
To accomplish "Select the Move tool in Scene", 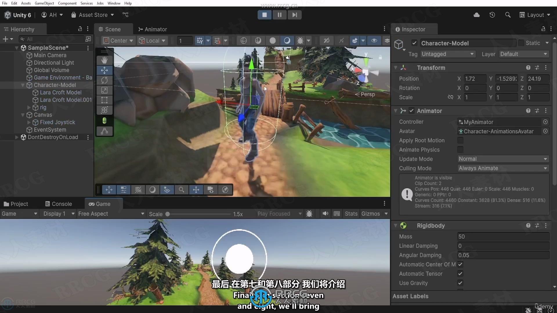I will (104, 70).
